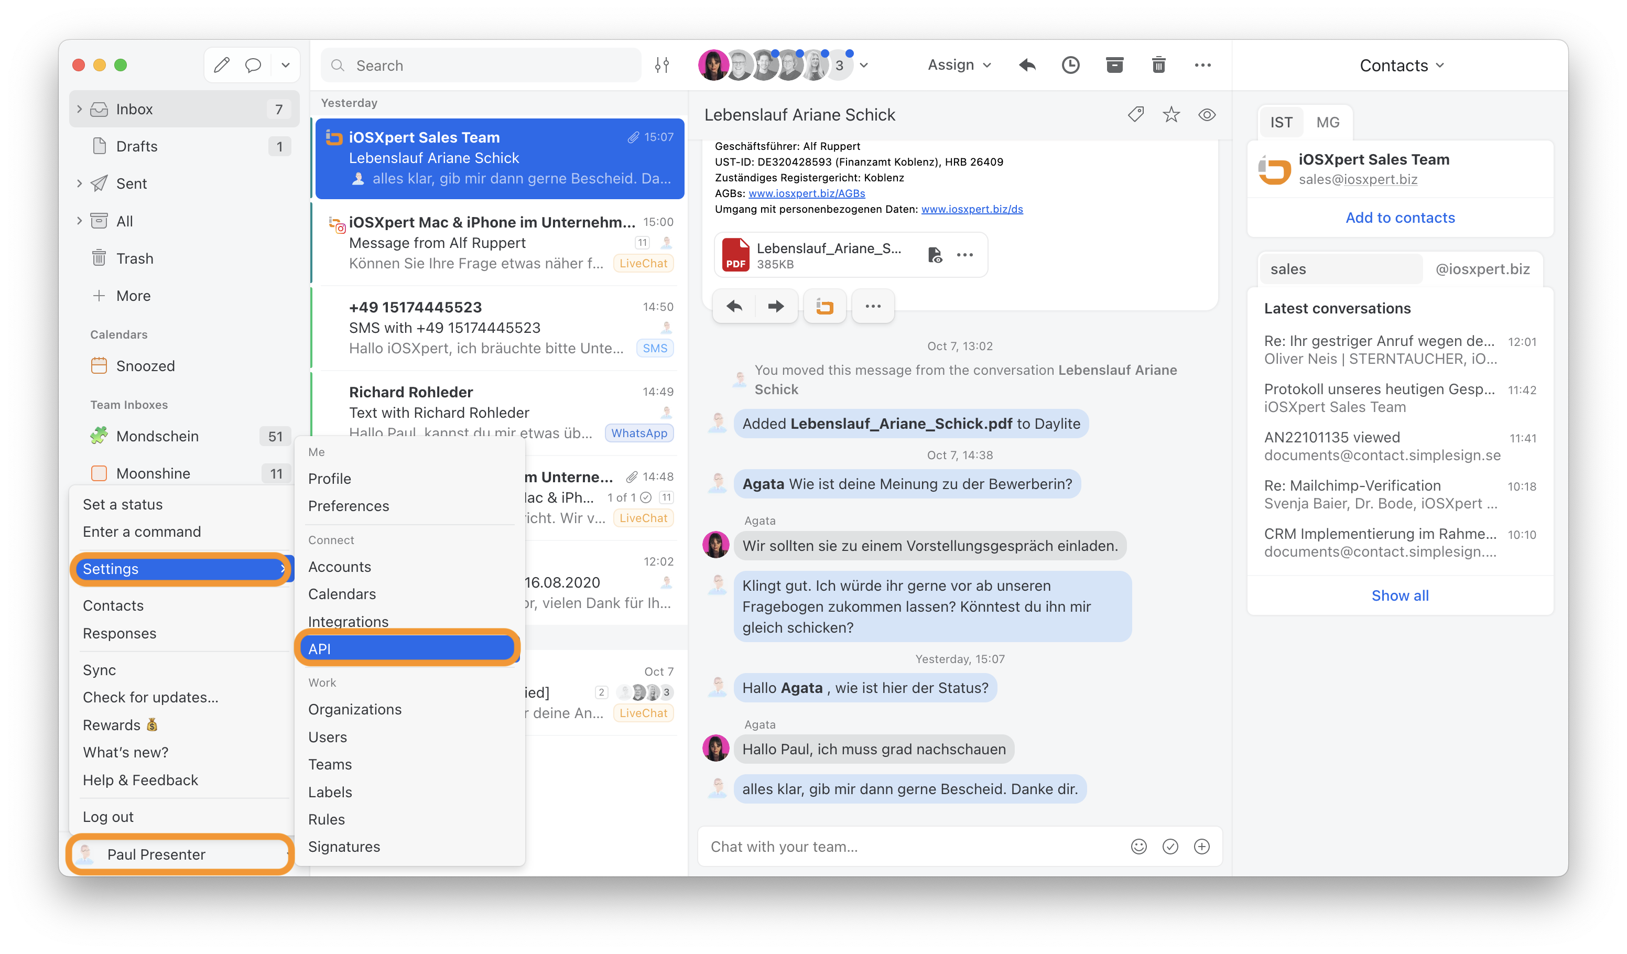Viewport: 1627px width, 954px height.
Task: Open the Assign dropdown
Action: click(959, 65)
